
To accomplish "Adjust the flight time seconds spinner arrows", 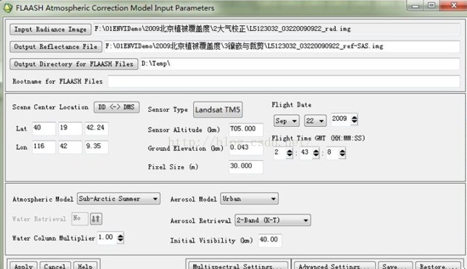I will coord(343,153).
